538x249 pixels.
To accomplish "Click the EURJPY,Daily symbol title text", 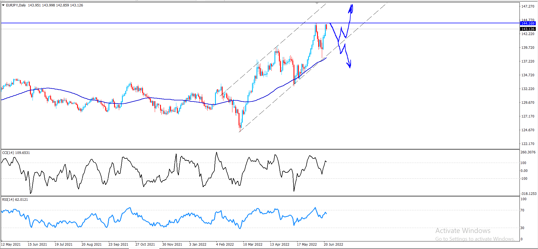I will 16,5.
